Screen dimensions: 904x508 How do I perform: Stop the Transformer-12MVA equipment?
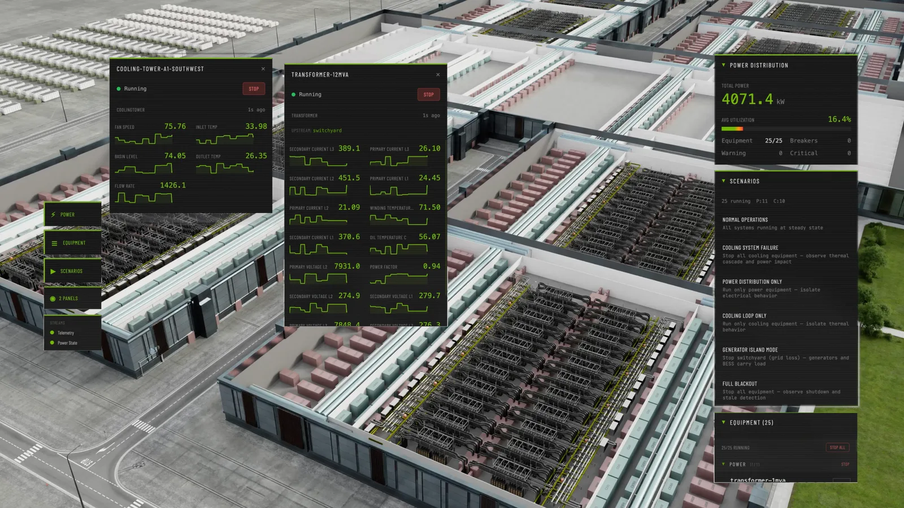pos(429,94)
